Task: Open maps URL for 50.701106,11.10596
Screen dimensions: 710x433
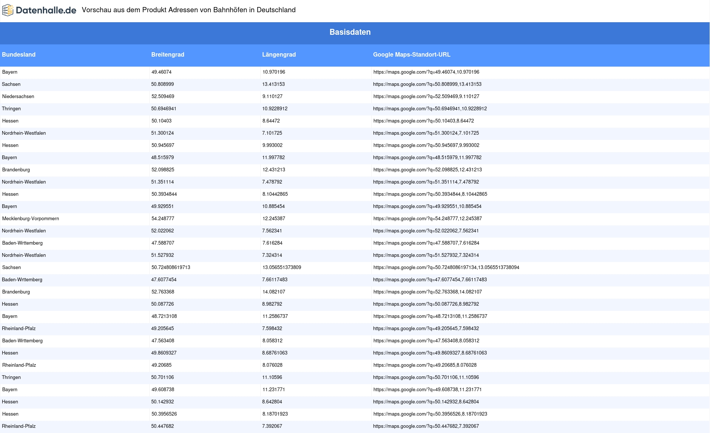Action: pos(426,377)
